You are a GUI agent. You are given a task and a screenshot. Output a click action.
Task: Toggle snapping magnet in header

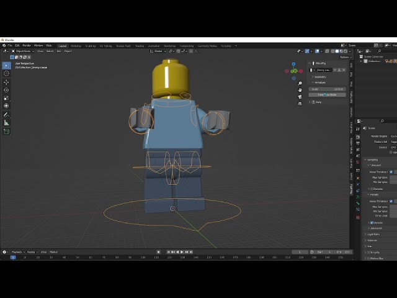tap(179, 51)
